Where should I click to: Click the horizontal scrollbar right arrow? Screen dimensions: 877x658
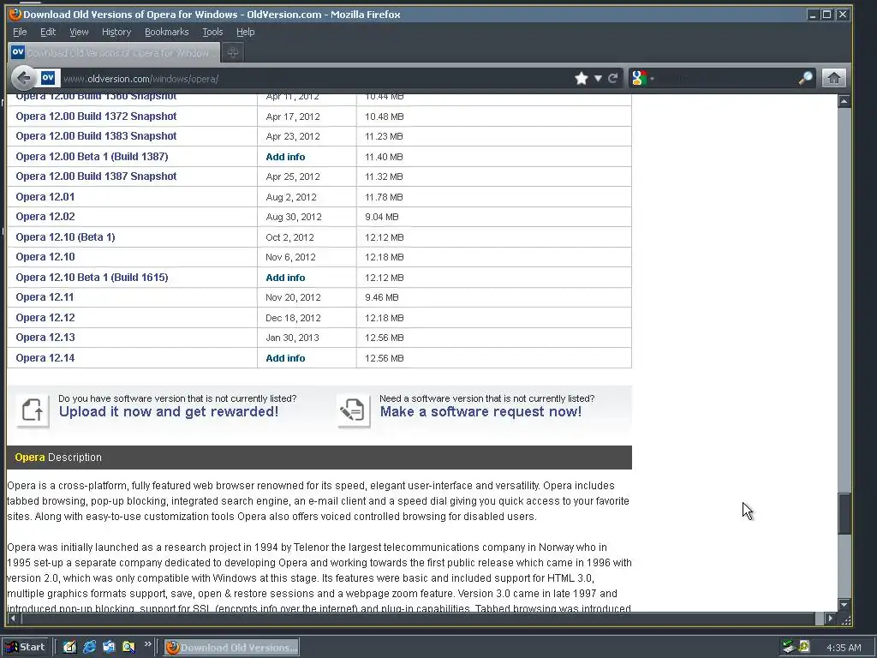click(x=831, y=619)
